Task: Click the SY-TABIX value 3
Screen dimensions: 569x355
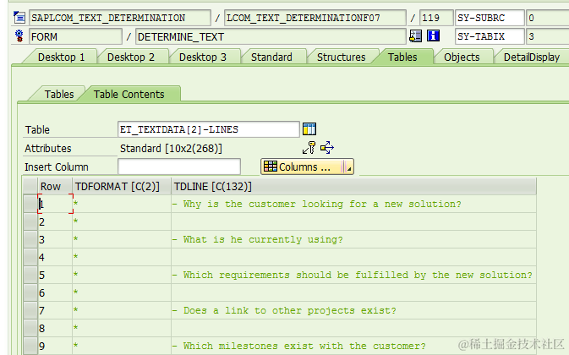Action: pos(547,36)
